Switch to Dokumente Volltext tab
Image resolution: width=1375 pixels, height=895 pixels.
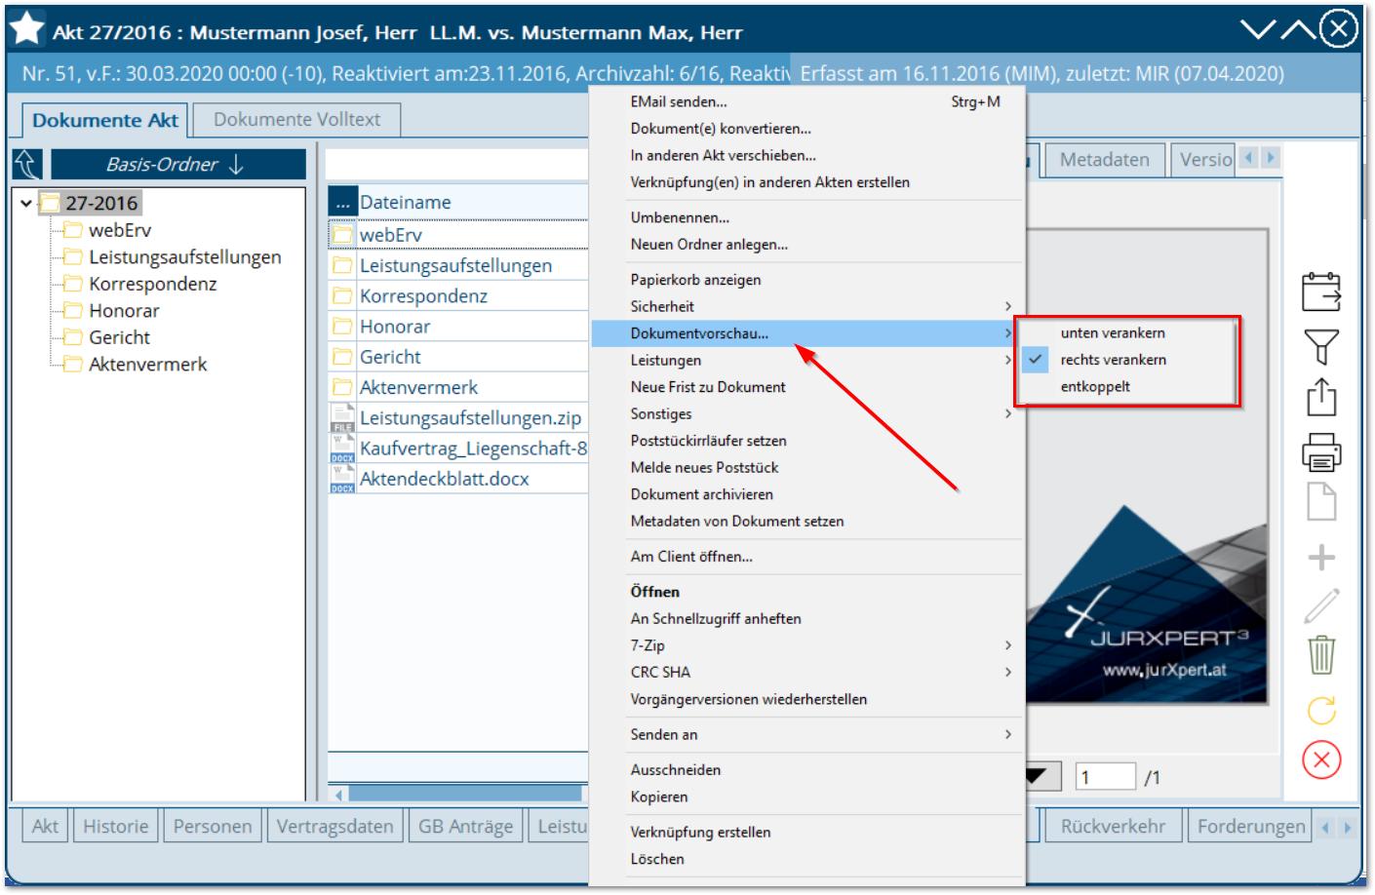point(296,120)
